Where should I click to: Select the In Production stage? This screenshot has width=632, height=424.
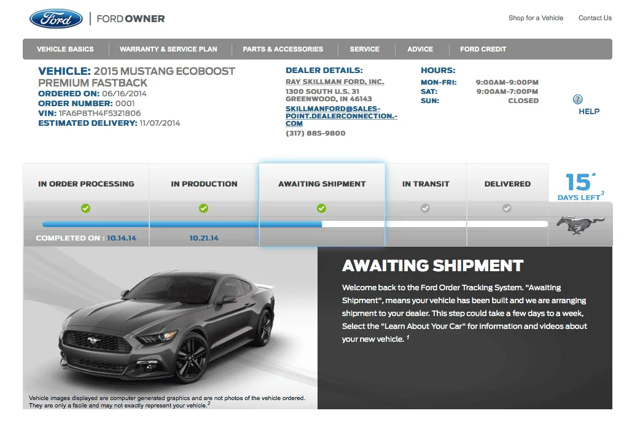pos(204,184)
